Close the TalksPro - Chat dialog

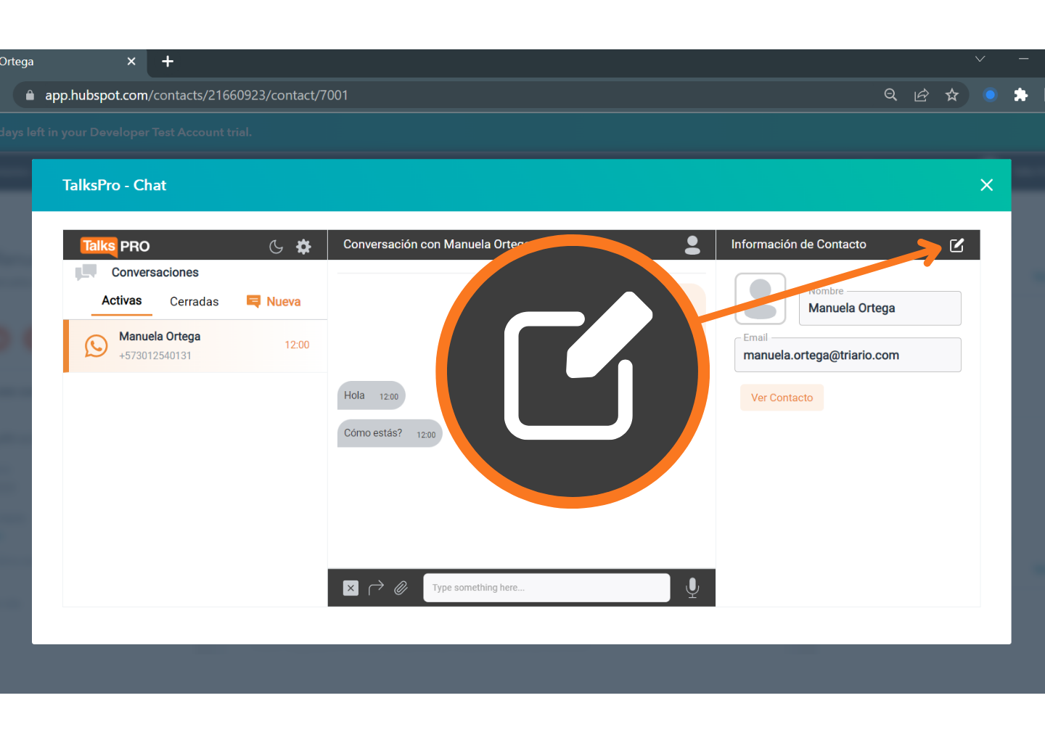tap(986, 185)
